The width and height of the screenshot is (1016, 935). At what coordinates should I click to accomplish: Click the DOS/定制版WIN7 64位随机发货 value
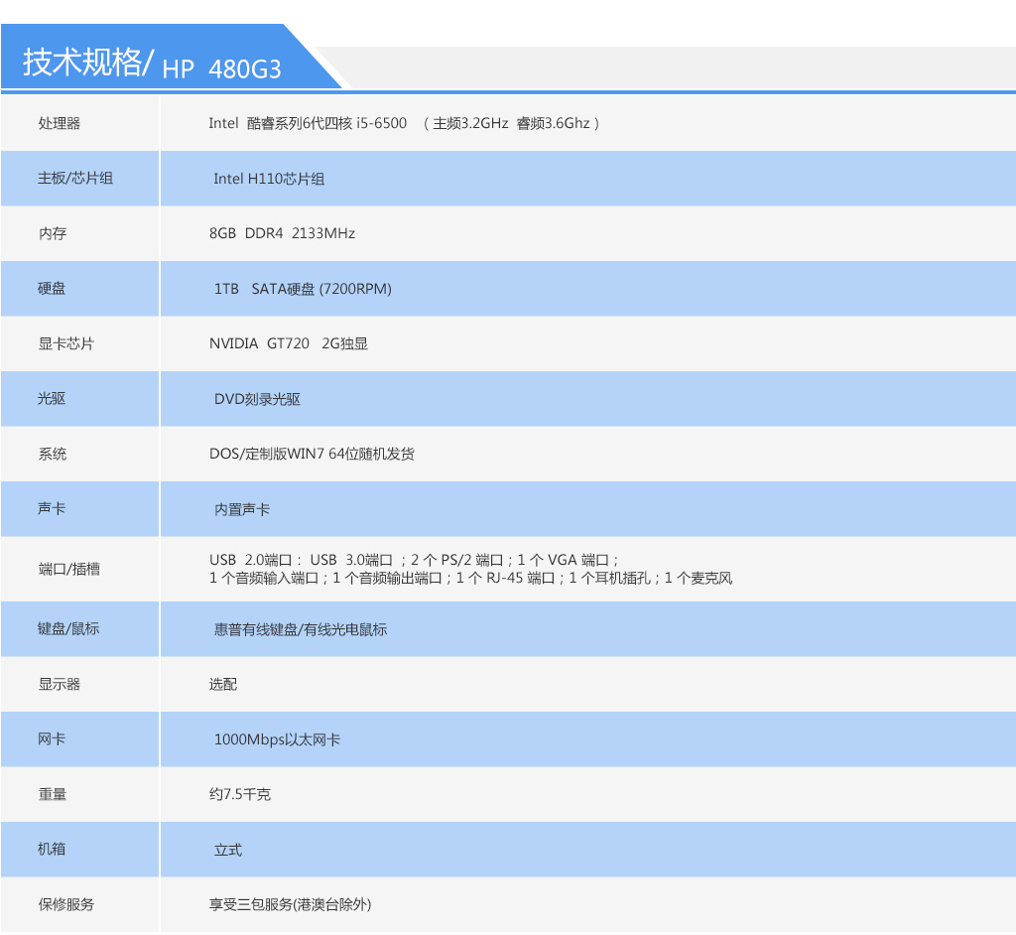[312, 454]
